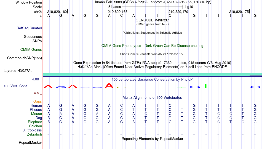Image resolution: width=262 pixels, height=149 pixels.
Task: Click the Window Position label
Action: click(x=29, y=2)
